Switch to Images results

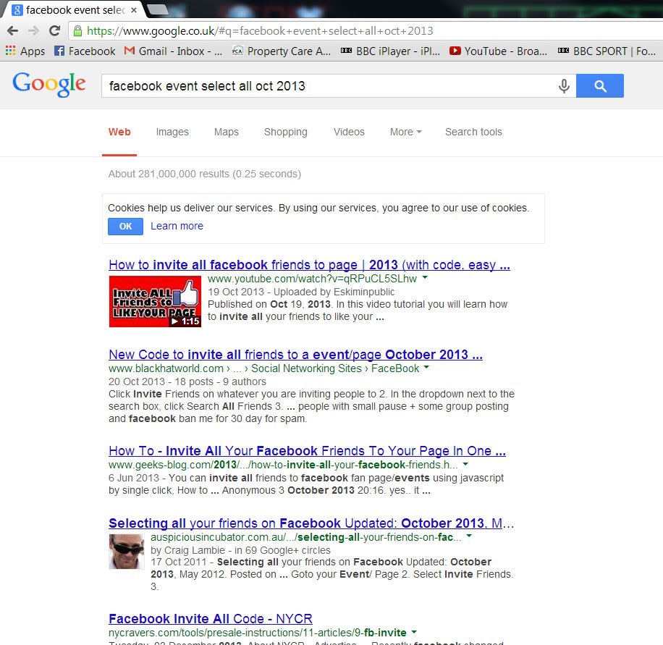[x=172, y=132]
